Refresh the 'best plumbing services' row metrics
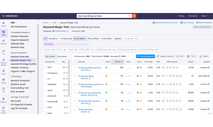213x127 pixels. (208, 76)
